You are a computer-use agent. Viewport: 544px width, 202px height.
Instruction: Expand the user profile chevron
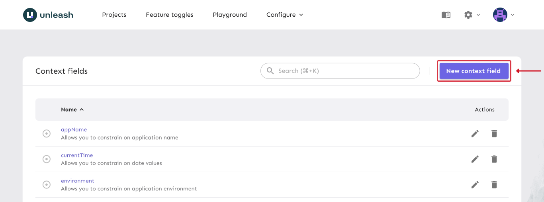(513, 15)
